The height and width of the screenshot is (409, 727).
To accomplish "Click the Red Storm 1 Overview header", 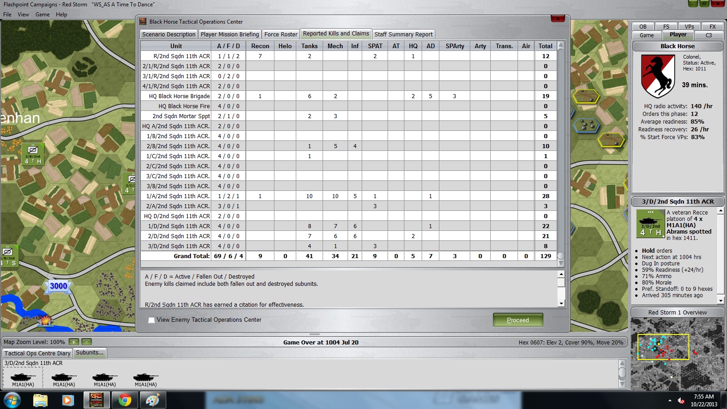I will point(677,313).
